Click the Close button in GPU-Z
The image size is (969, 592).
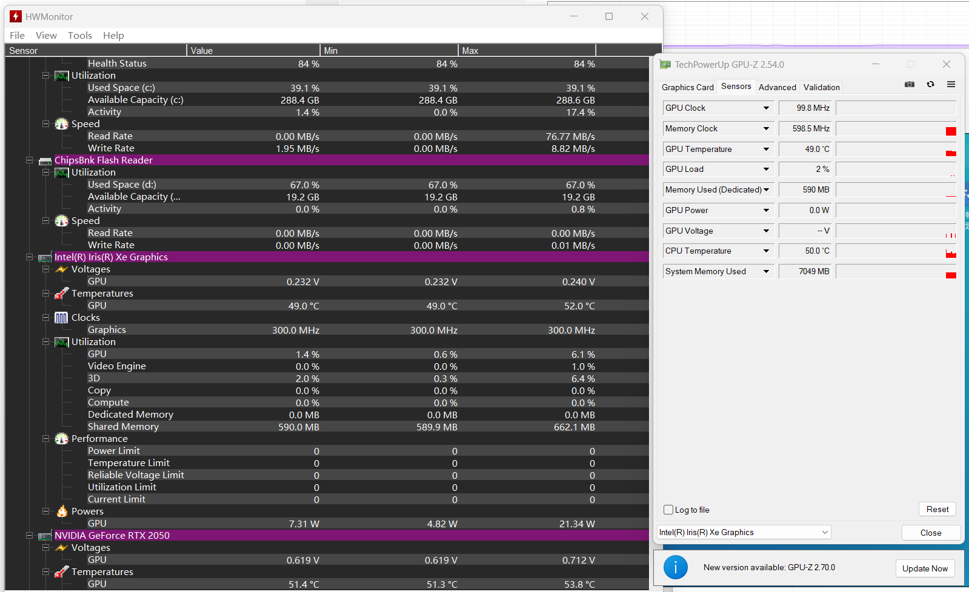[931, 533]
